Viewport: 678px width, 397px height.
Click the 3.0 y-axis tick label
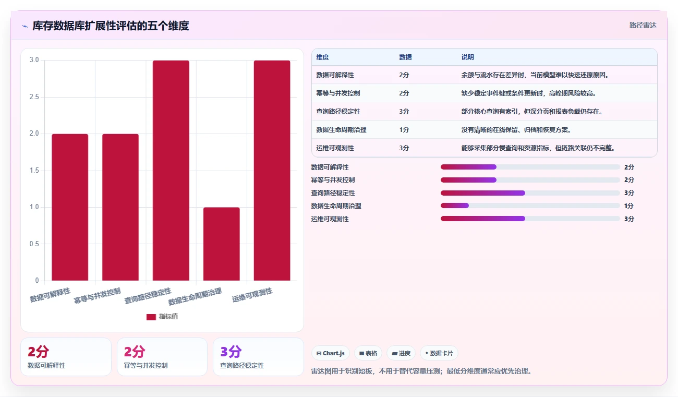(34, 60)
